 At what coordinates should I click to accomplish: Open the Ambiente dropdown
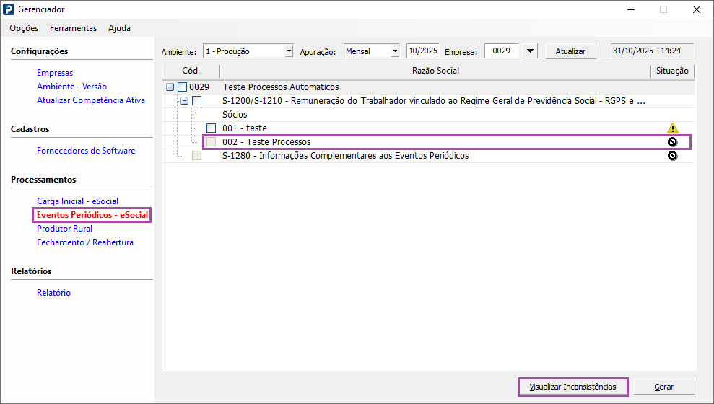tap(289, 51)
